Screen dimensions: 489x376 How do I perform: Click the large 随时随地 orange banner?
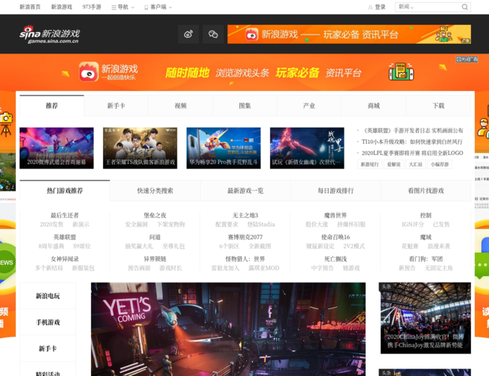(x=244, y=72)
